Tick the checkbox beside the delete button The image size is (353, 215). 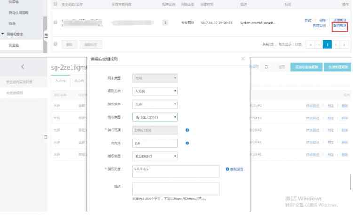pyautogui.click(x=56, y=44)
